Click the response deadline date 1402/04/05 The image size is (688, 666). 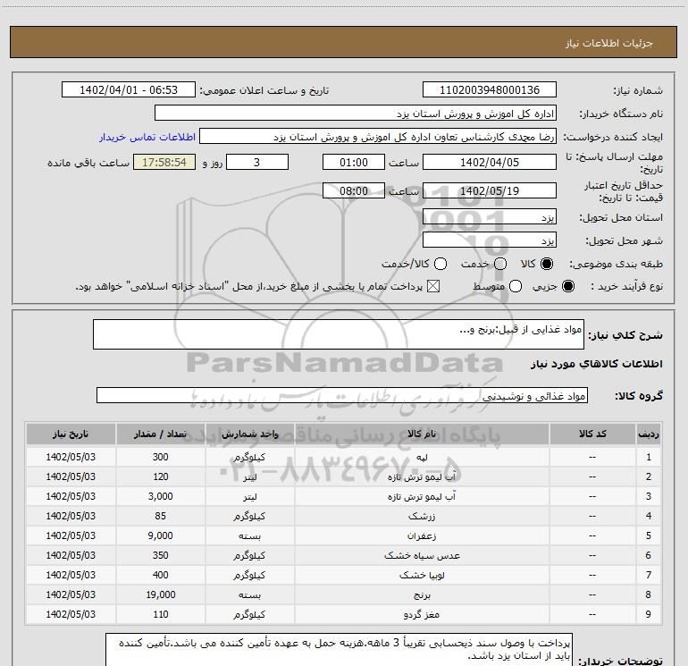tap(490, 162)
